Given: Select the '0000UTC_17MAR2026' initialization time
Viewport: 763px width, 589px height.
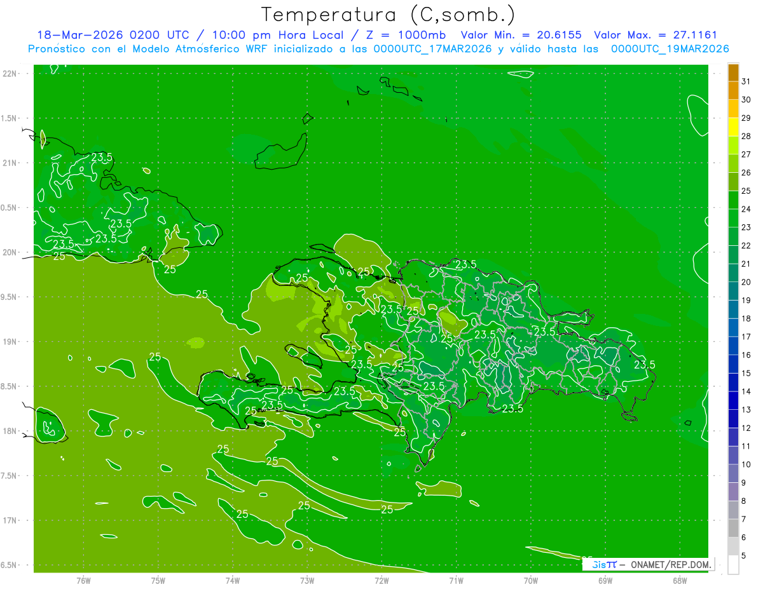Looking at the screenshot, I should tap(432, 49).
